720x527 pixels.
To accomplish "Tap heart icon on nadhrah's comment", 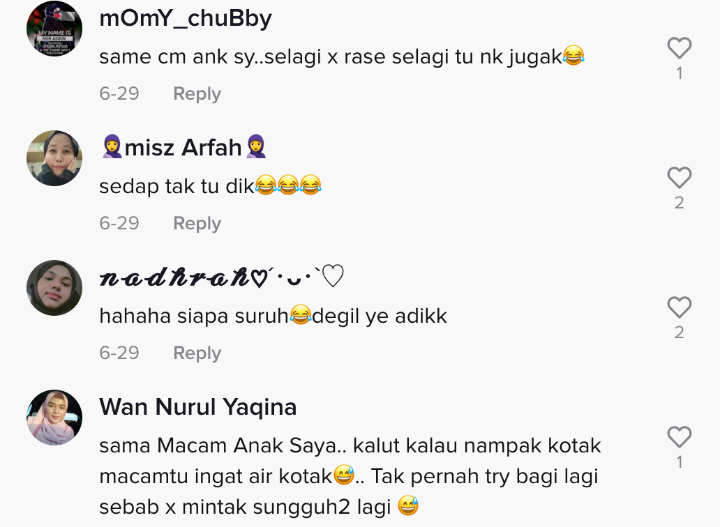I will pyautogui.click(x=679, y=307).
